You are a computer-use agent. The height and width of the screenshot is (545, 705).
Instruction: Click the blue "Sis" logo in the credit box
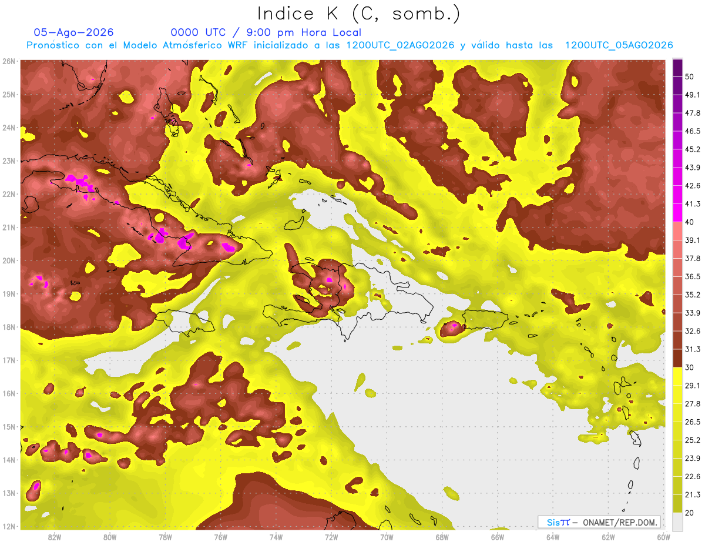coord(555,522)
